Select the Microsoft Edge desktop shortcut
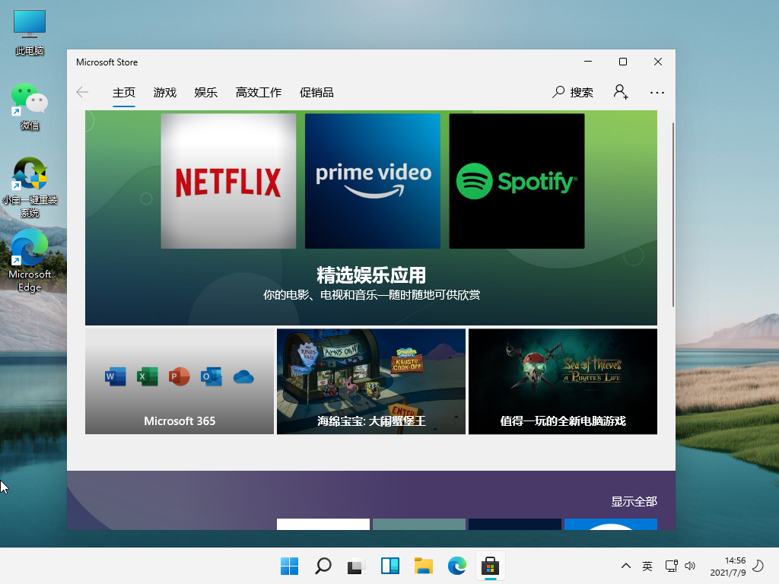Image resolution: width=779 pixels, height=584 pixels. [30, 261]
